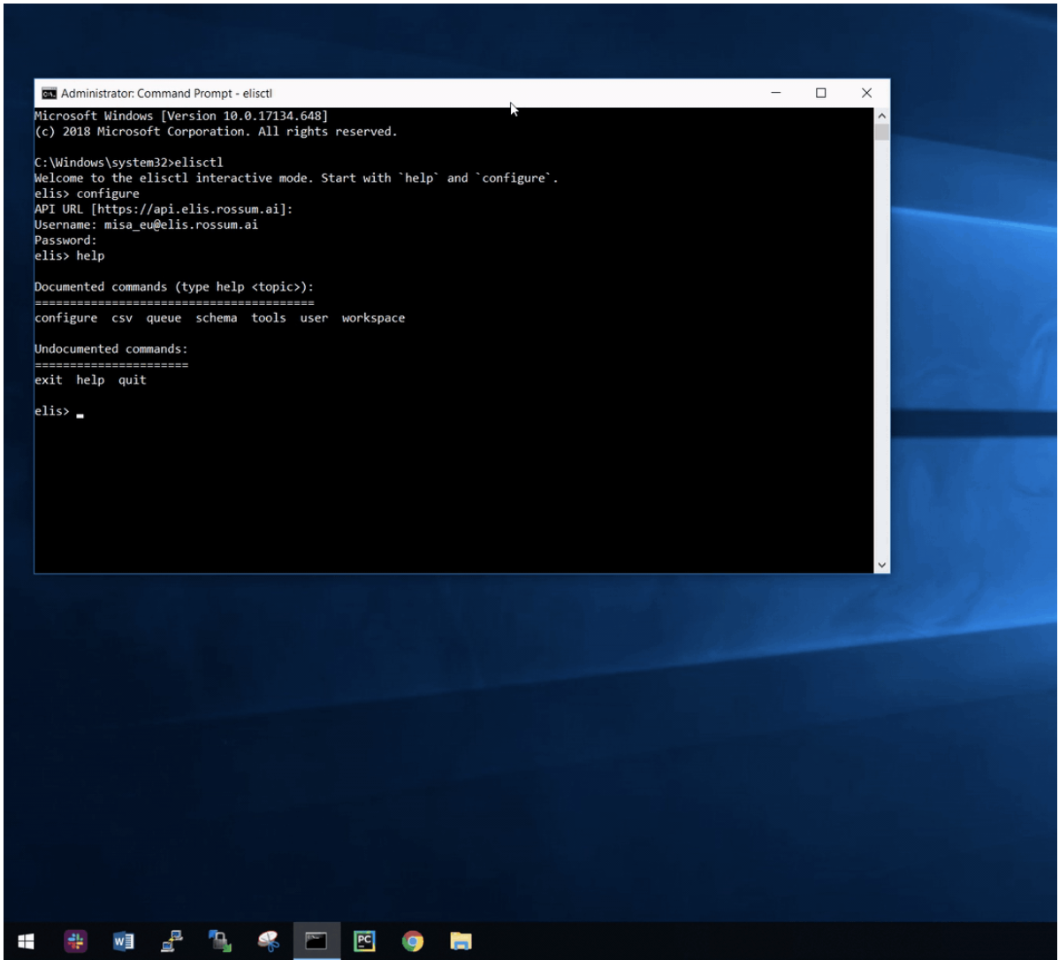Minimize the Command Prompt window
This screenshot has width=1059, height=960.
click(x=775, y=93)
